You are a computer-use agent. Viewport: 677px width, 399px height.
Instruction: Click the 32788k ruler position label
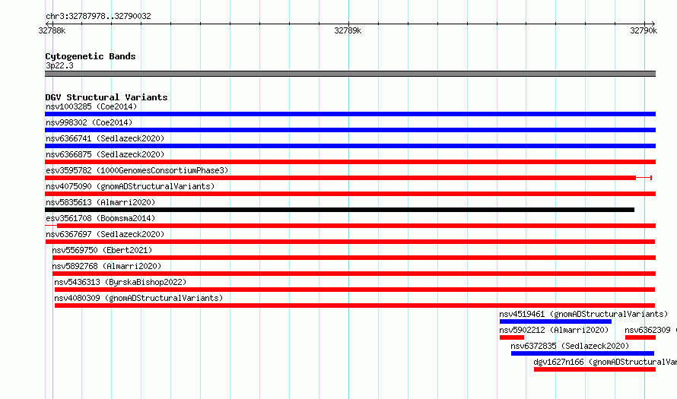point(52,30)
